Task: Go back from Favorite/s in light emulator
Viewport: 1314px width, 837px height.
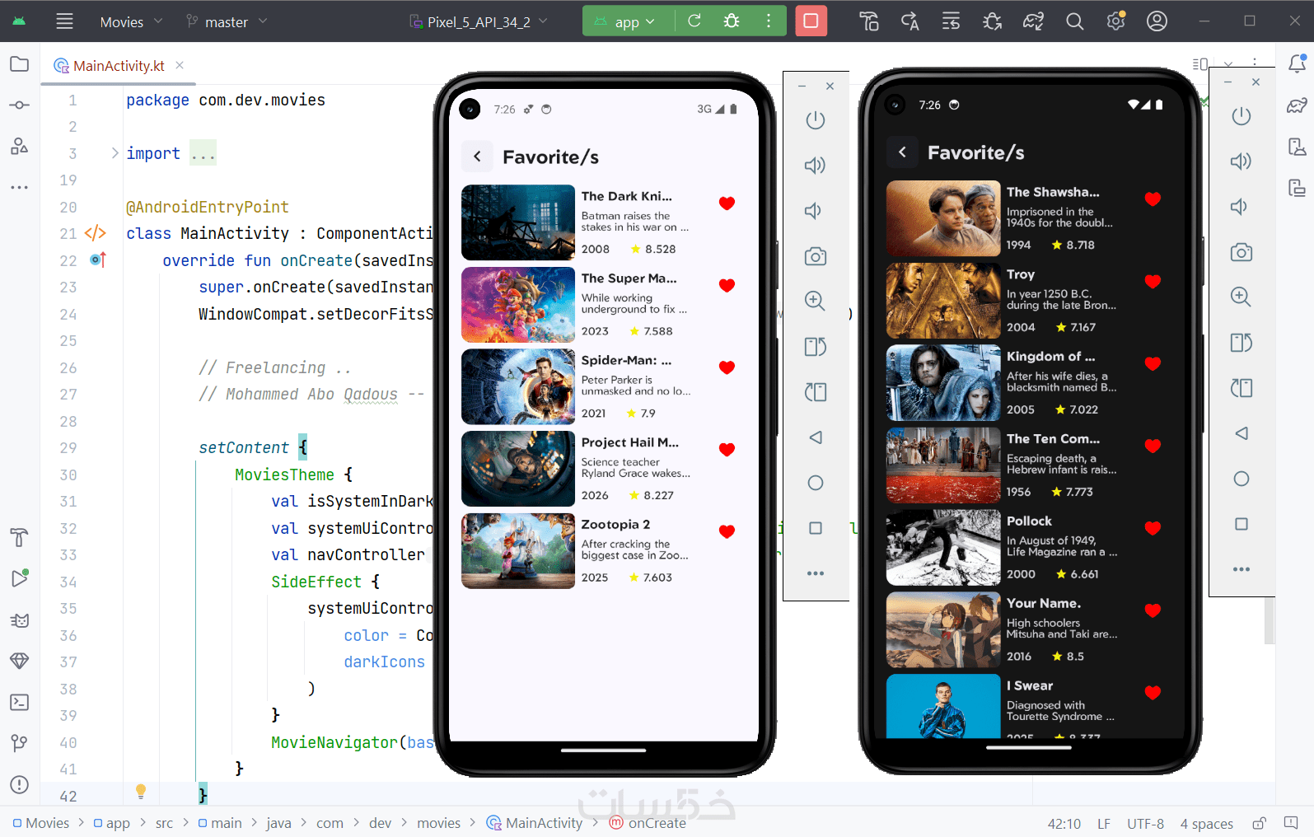Action: click(x=477, y=157)
